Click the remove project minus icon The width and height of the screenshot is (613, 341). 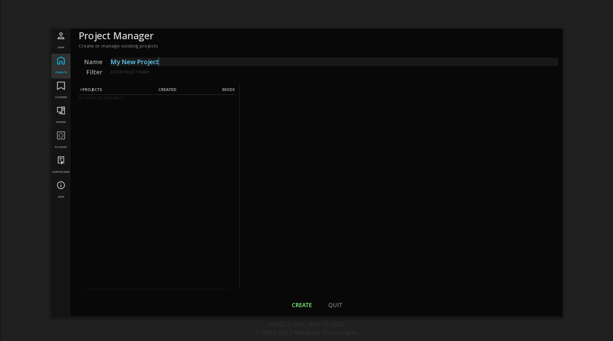[x=82, y=293]
